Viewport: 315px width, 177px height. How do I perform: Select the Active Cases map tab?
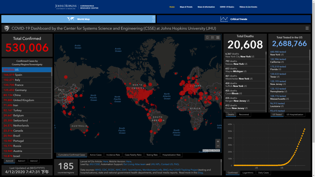point(96,155)
